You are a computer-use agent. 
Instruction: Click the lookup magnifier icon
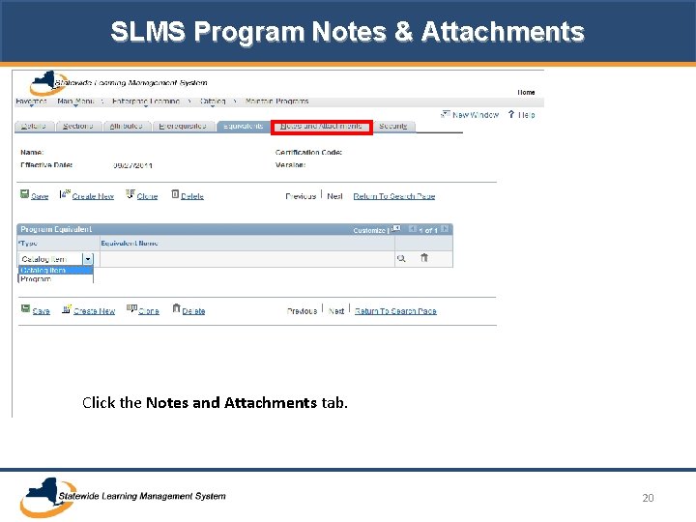pos(401,258)
